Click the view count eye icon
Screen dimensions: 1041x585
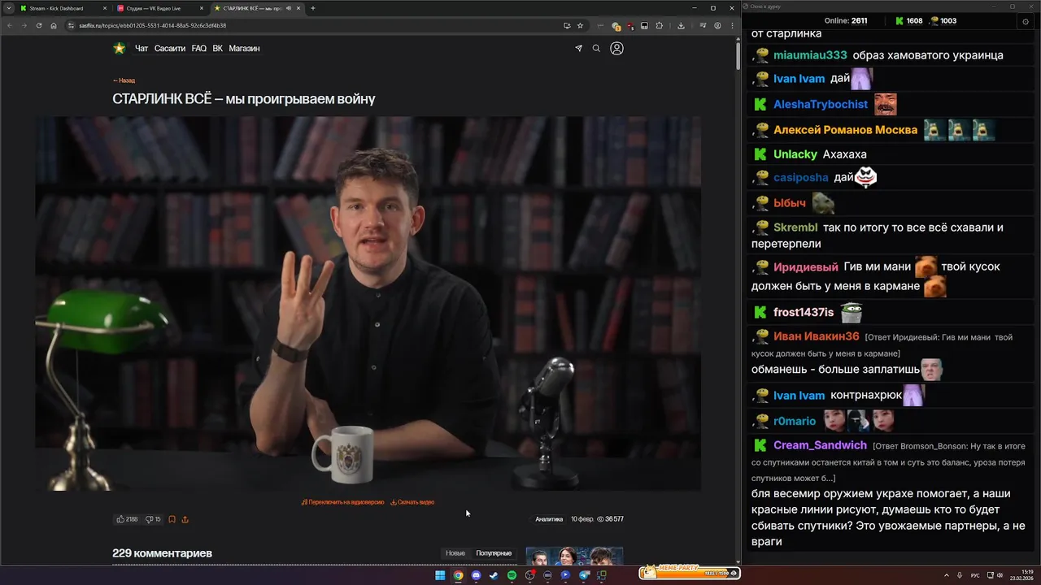pyautogui.click(x=600, y=519)
